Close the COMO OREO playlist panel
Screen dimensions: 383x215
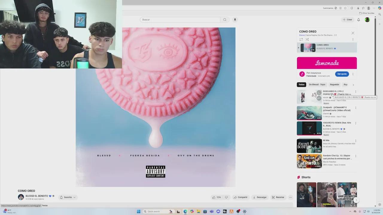pyautogui.click(x=353, y=33)
